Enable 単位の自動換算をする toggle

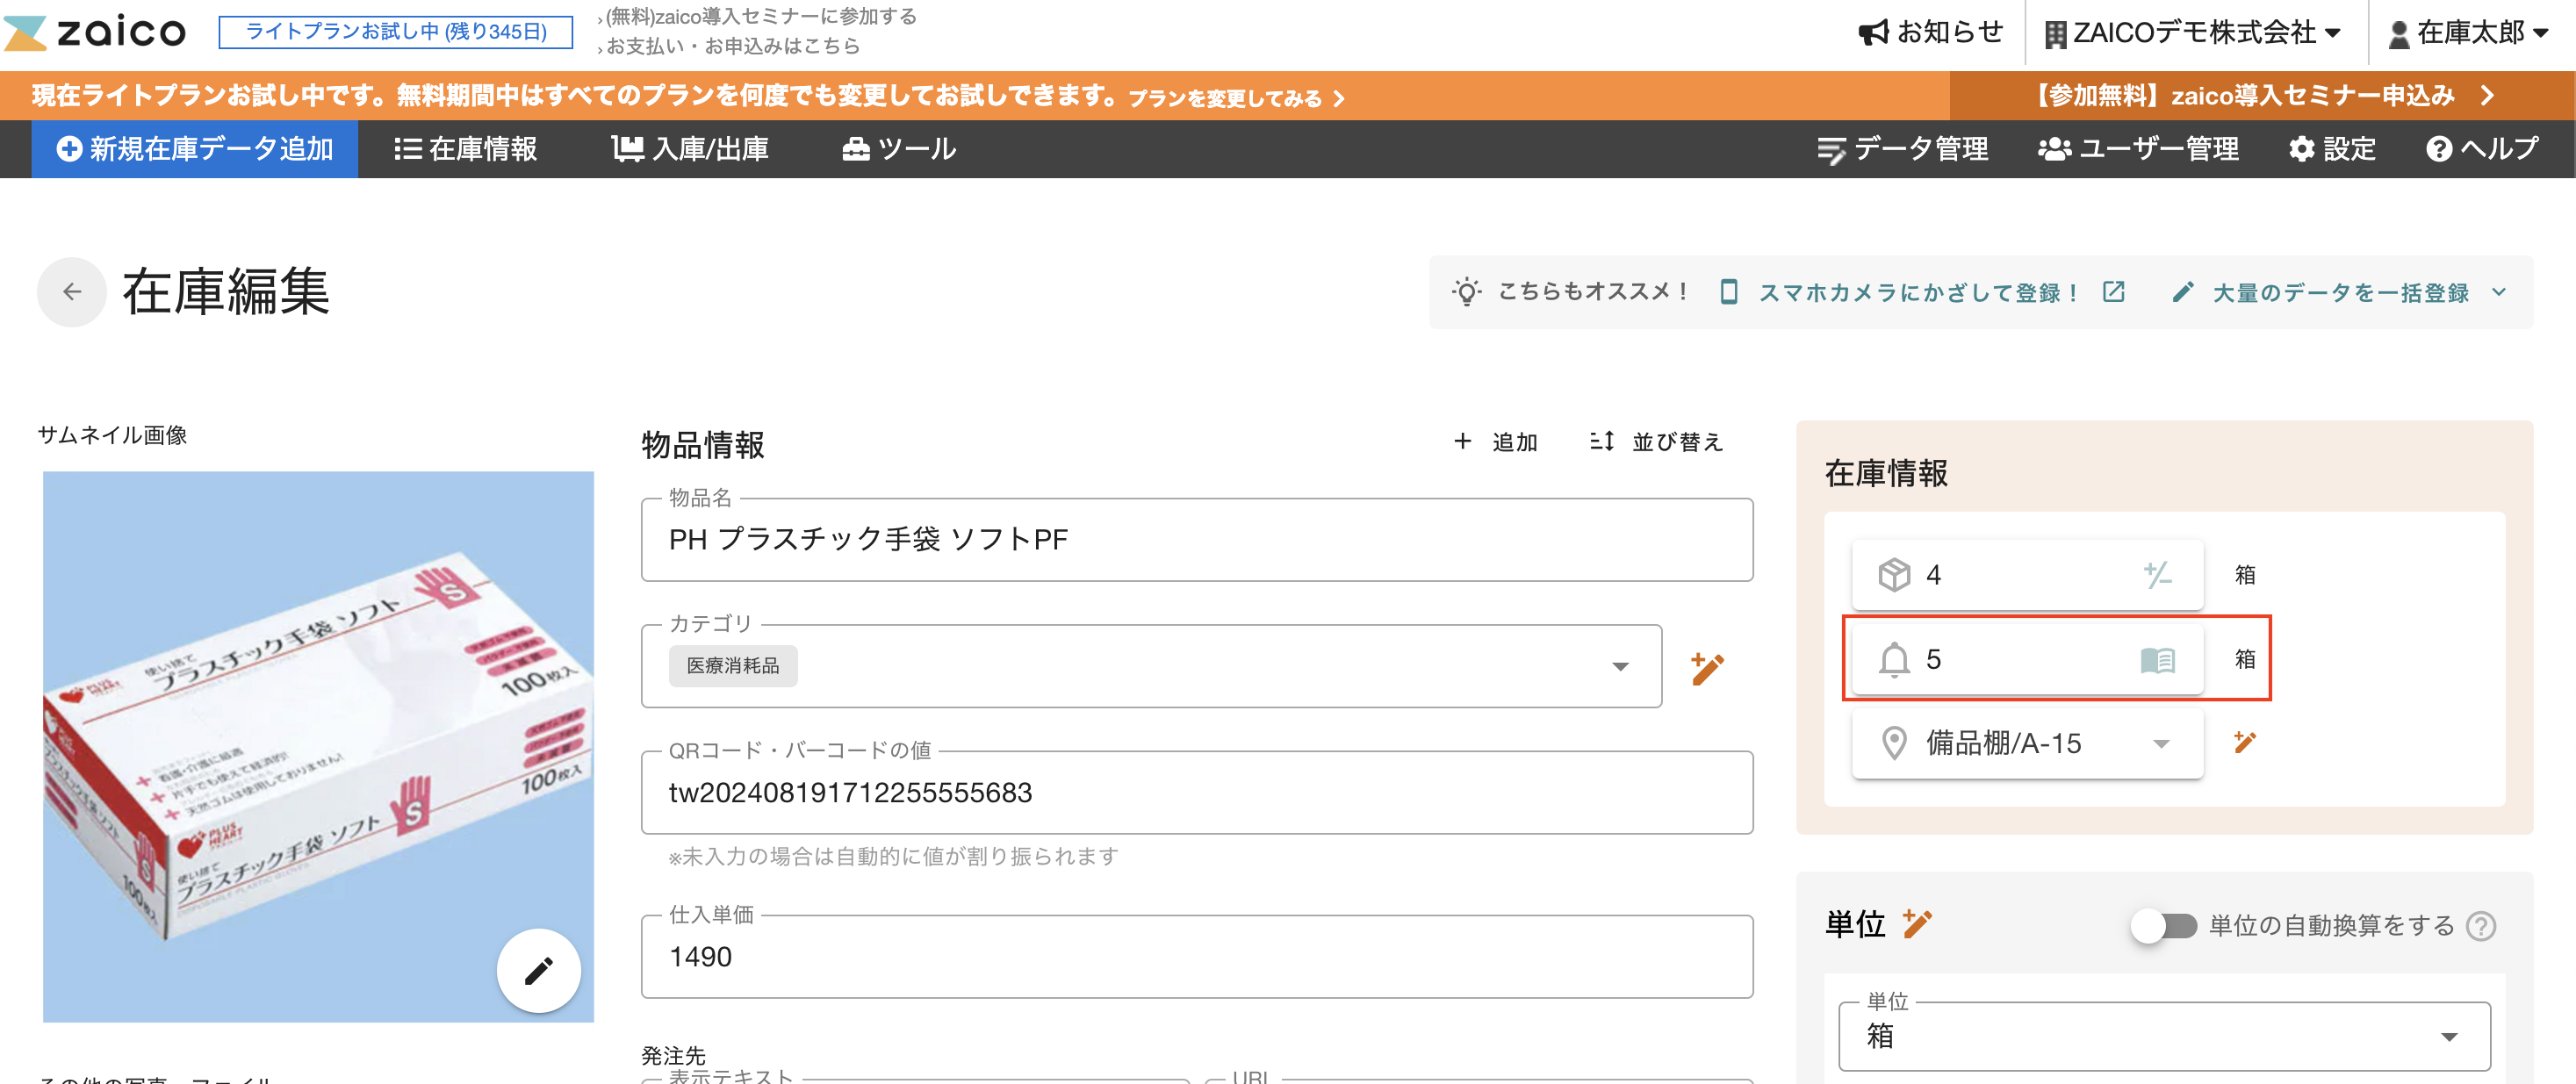click(2160, 927)
